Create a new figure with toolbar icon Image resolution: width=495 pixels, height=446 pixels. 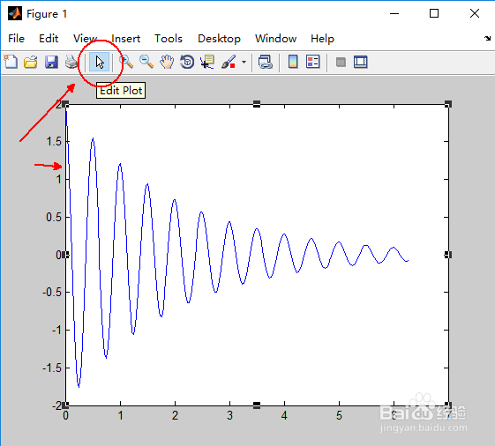(11, 62)
